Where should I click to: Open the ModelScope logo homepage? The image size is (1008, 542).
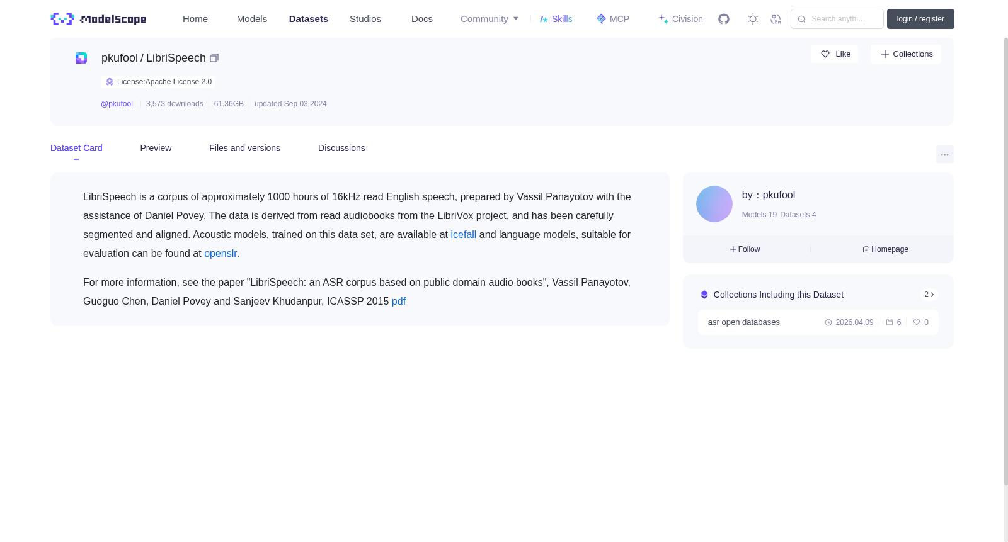pyautogui.click(x=98, y=19)
